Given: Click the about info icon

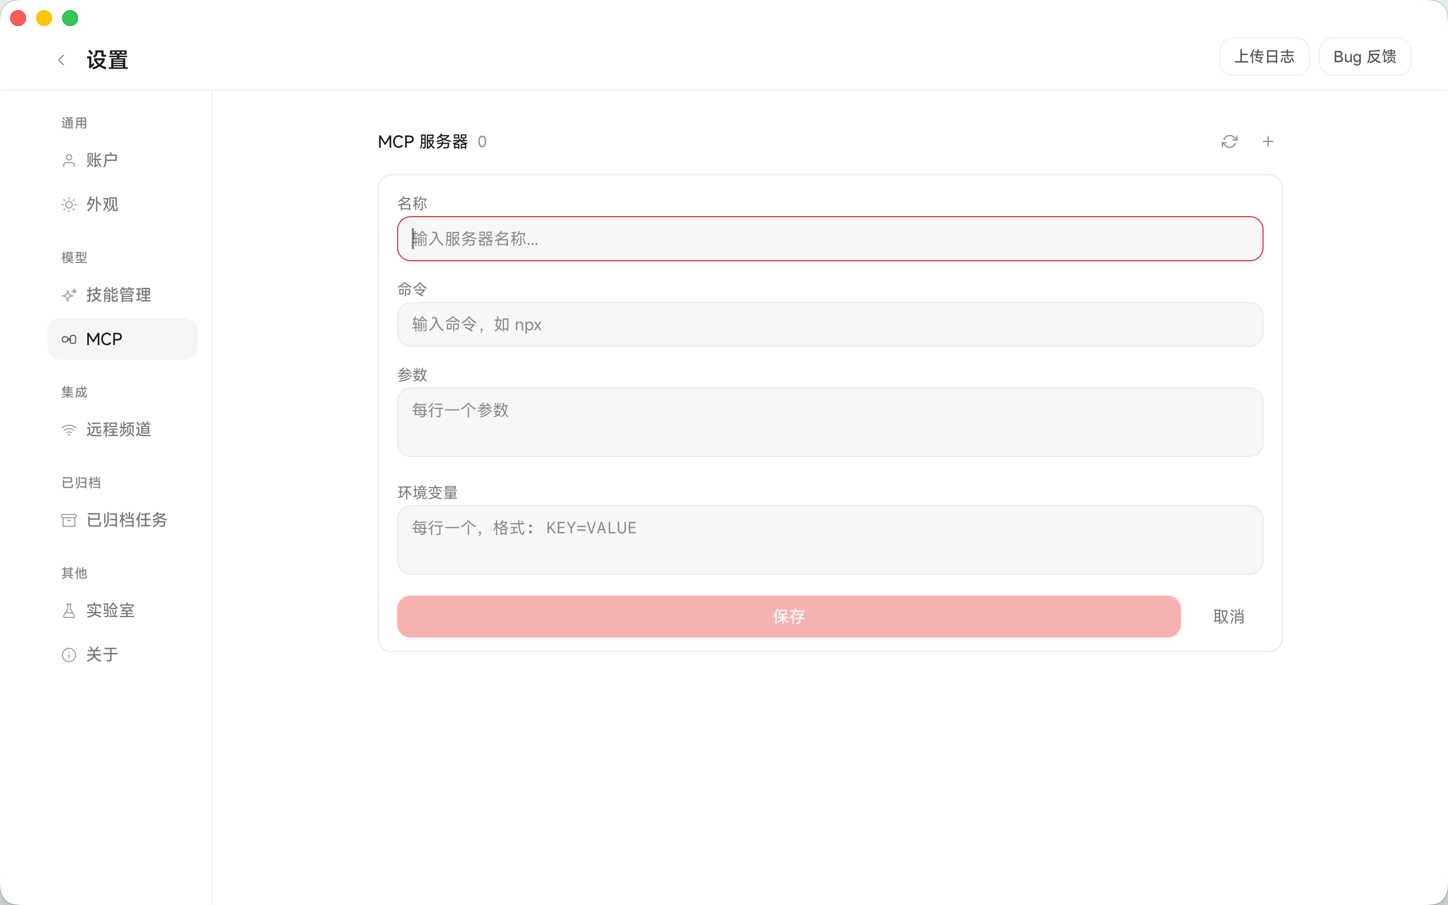Looking at the screenshot, I should (69, 655).
